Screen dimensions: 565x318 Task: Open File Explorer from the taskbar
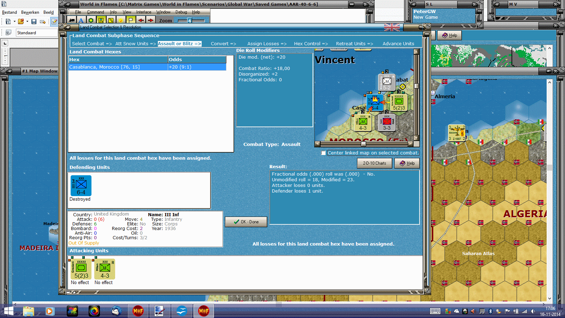[x=29, y=311]
